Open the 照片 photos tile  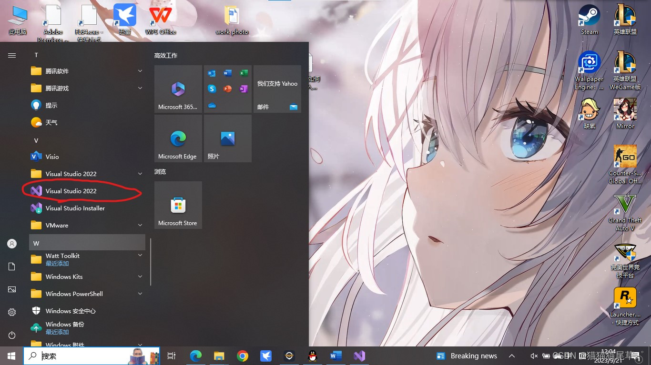228,138
